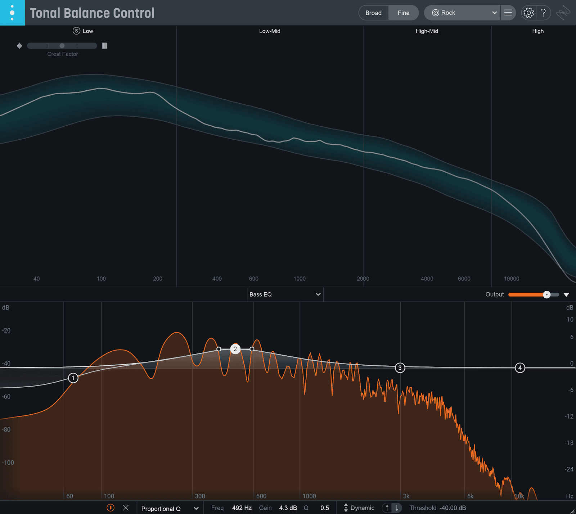Image resolution: width=576 pixels, height=514 pixels.
Task: Click the low crest factor waveform icon
Action: [19, 46]
